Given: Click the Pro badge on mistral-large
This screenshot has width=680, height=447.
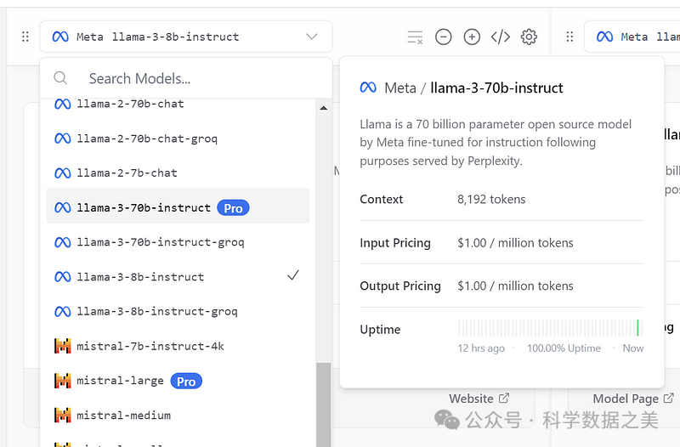Looking at the screenshot, I should [186, 382].
